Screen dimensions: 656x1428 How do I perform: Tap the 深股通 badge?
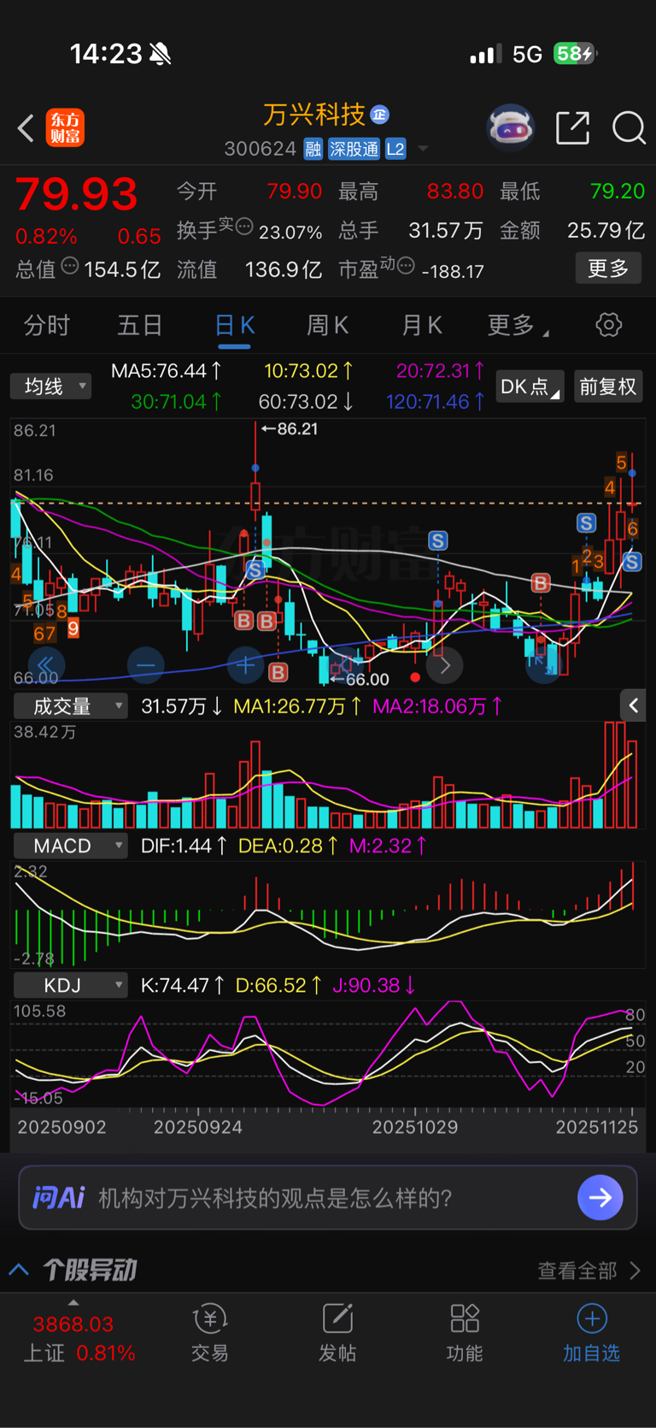[x=354, y=149]
